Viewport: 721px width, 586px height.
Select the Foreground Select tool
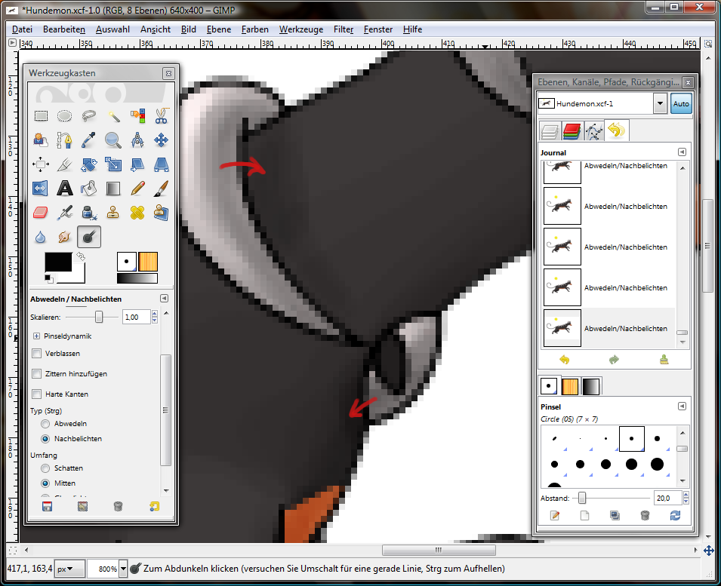pos(41,140)
